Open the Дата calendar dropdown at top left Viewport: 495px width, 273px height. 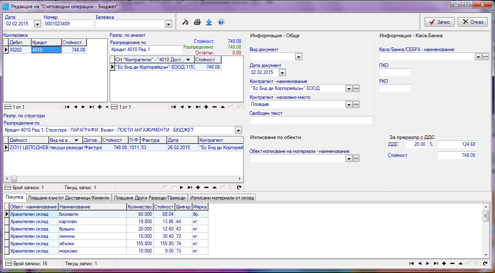pos(37,24)
